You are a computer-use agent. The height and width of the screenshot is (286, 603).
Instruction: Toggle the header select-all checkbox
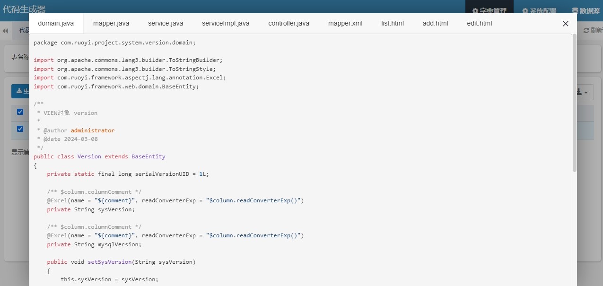click(x=20, y=112)
